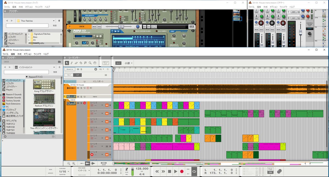Open オプション menu in main window
Screen dimensions: 329x177
click(x=27, y=54)
